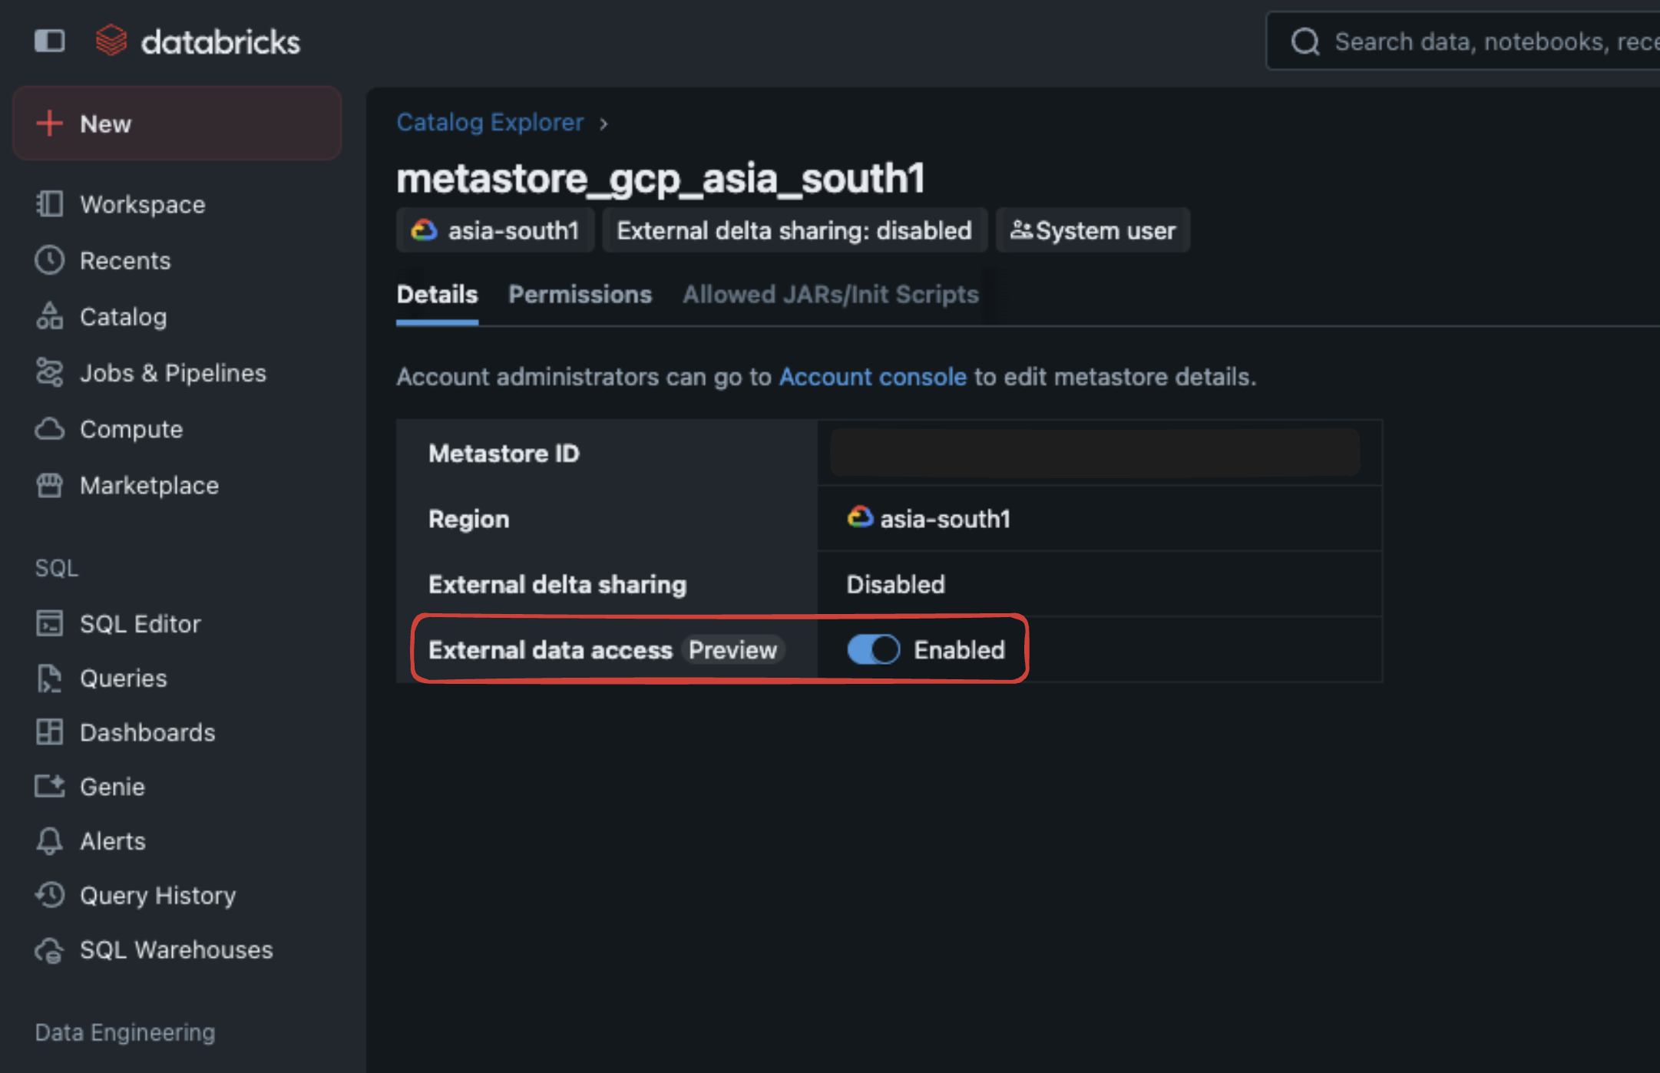Launch the SQL Editor from sidebar
The image size is (1660, 1073).
pos(141,623)
